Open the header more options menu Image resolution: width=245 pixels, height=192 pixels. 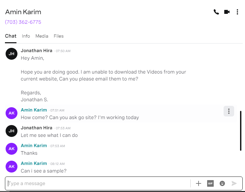coord(237,12)
